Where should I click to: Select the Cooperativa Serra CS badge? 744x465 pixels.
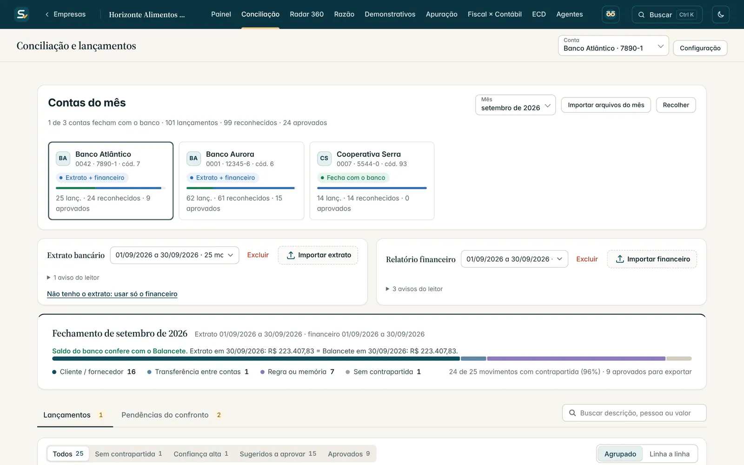[x=324, y=158]
